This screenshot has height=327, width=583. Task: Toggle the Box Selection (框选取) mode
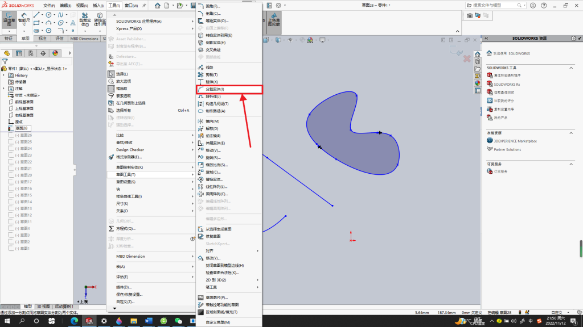coord(122,89)
